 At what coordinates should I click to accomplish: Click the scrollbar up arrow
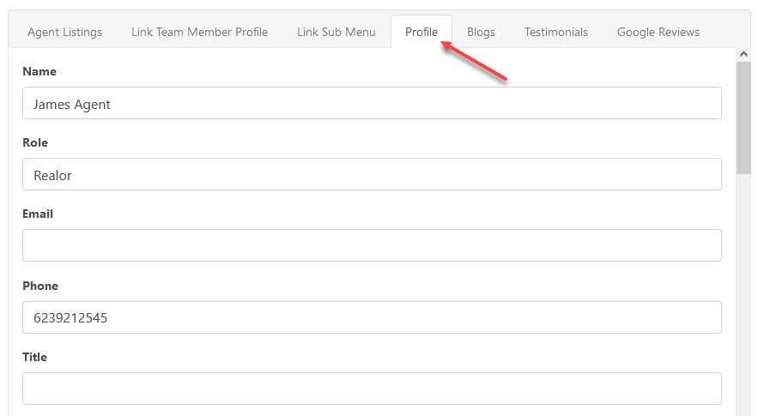click(x=743, y=54)
